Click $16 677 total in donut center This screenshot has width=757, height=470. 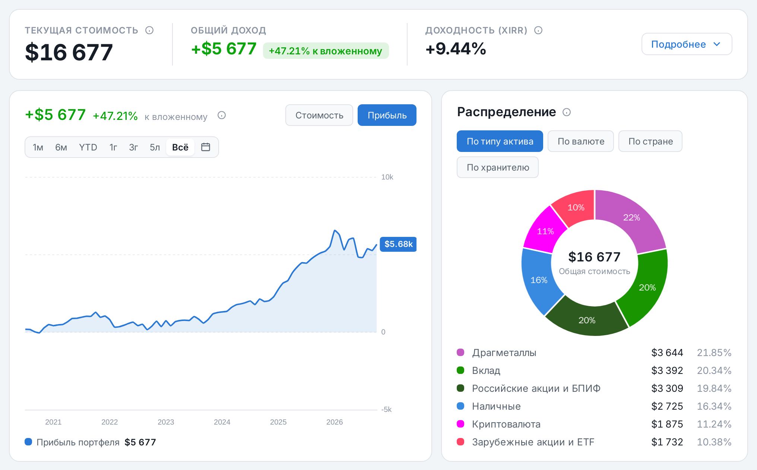594,257
